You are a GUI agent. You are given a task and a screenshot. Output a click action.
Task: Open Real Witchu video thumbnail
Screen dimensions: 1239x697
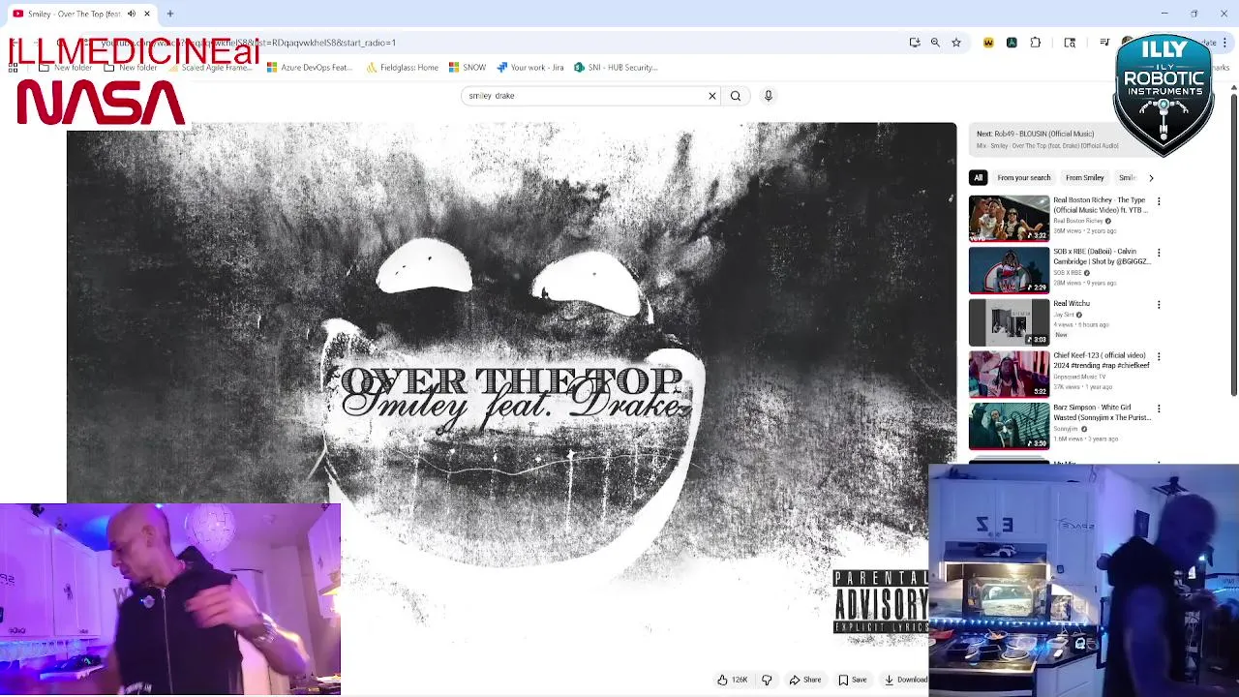pyautogui.click(x=1010, y=322)
